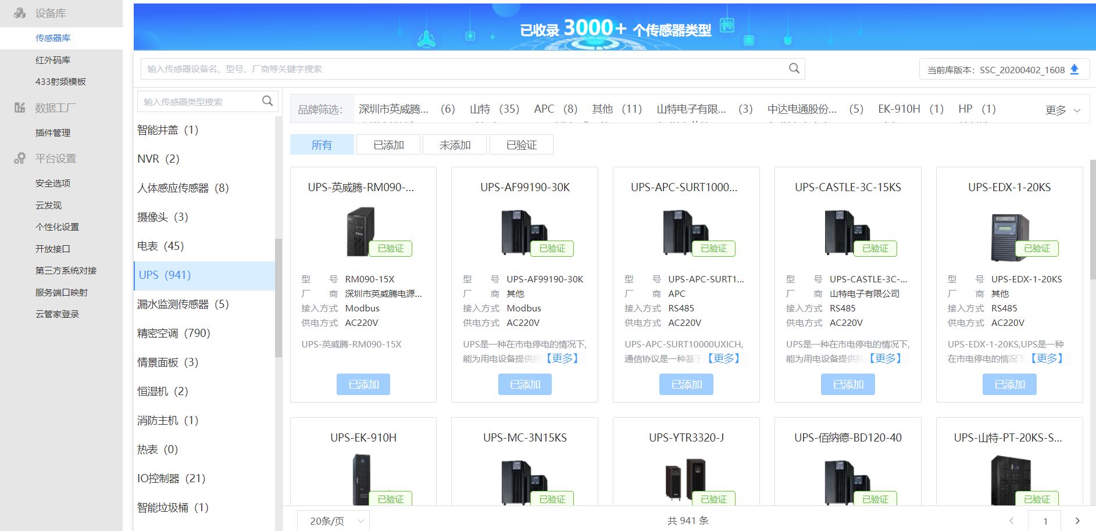Click the search magnifier icon in main search bar
Viewport: 1096px width, 531px height.
[794, 69]
